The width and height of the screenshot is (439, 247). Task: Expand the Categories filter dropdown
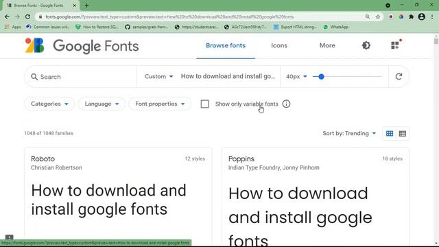point(49,104)
